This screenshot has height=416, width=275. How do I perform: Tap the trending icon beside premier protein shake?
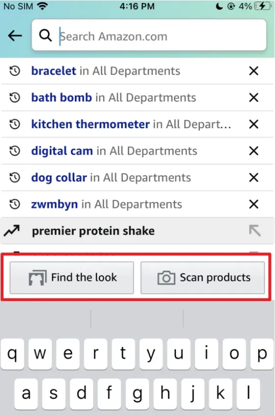pos(12,231)
